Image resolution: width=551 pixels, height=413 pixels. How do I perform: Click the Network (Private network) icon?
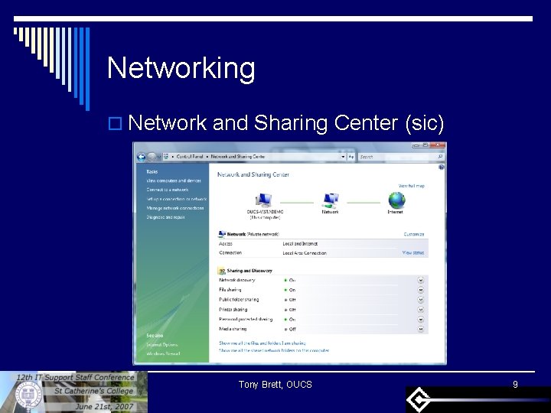tap(222, 234)
